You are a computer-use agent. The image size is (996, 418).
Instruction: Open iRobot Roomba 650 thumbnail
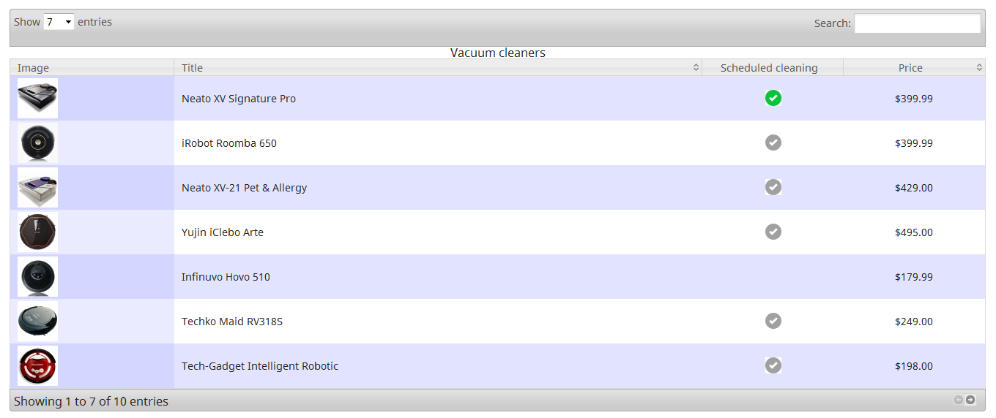[38, 143]
